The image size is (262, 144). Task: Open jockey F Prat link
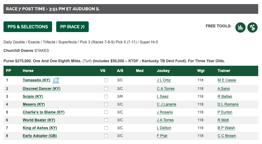tap(162, 136)
